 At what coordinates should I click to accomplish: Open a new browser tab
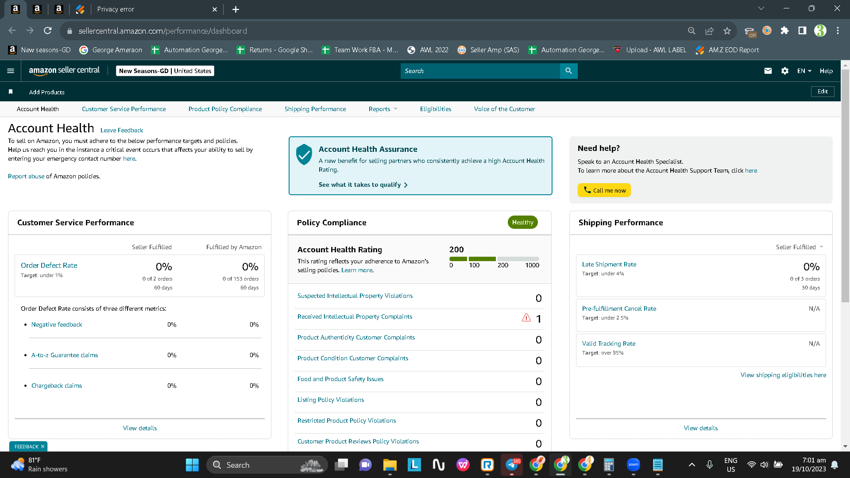236,9
